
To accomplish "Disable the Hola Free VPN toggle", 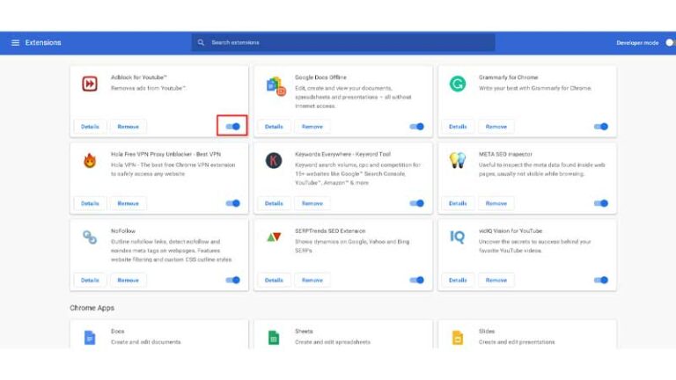I will [x=233, y=203].
